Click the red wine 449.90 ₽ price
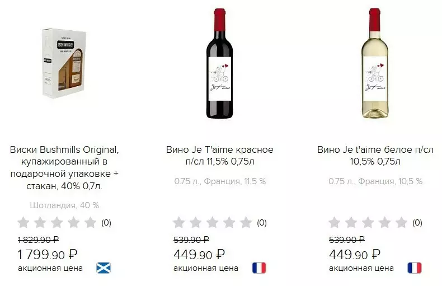Viewport: 442px width, 286px height. [x=199, y=255]
